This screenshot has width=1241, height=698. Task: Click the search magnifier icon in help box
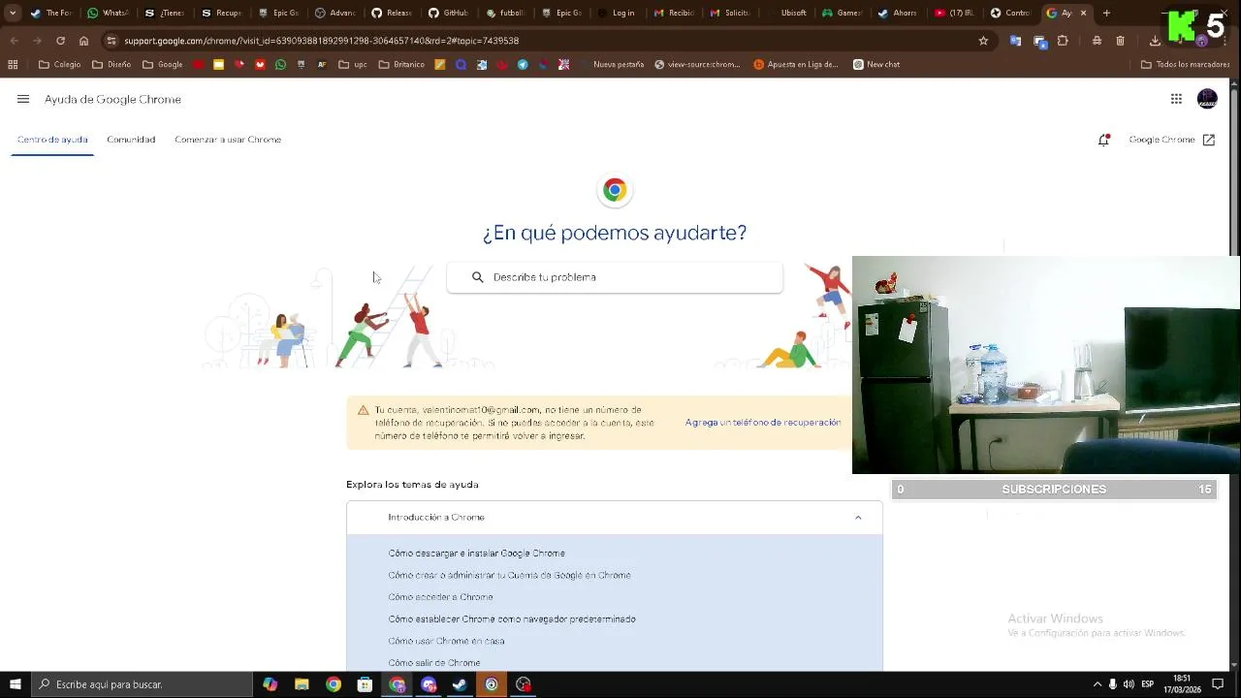tap(477, 277)
